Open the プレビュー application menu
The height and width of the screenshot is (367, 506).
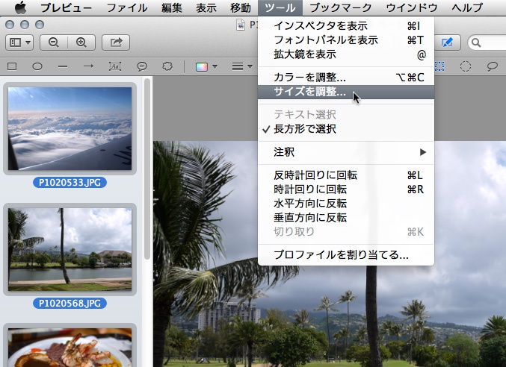pos(66,7)
